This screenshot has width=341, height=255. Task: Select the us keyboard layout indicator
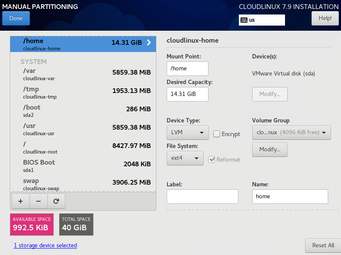tap(262, 20)
